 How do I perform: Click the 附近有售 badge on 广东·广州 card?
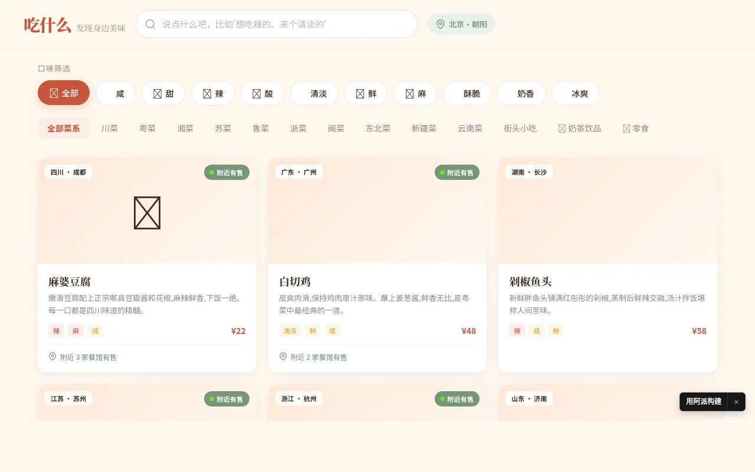pyautogui.click(x=457, y=172)
